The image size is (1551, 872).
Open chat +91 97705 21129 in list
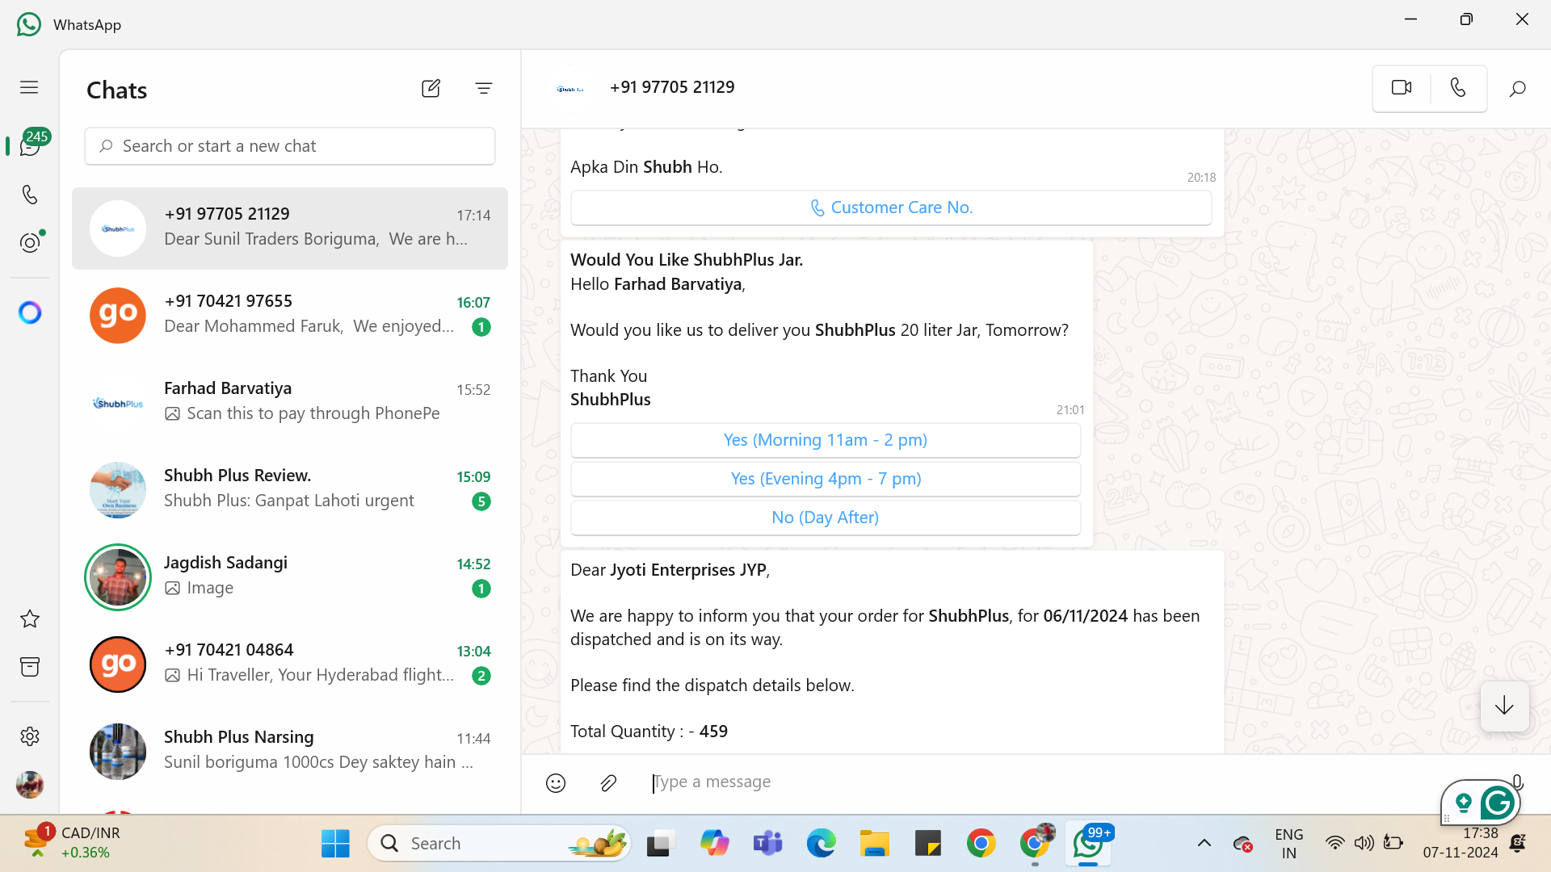coord(290,228)
